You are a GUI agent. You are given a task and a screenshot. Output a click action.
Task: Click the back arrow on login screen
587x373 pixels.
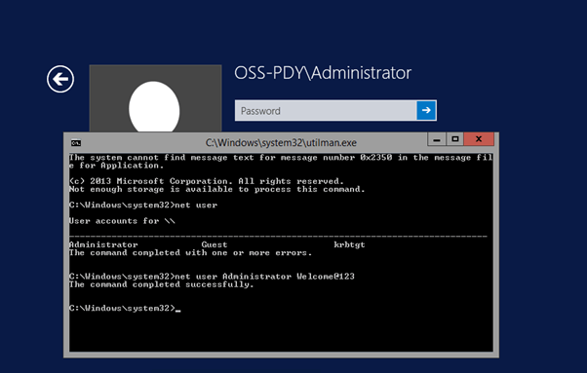pyautogui.click(x=60, y=79)
